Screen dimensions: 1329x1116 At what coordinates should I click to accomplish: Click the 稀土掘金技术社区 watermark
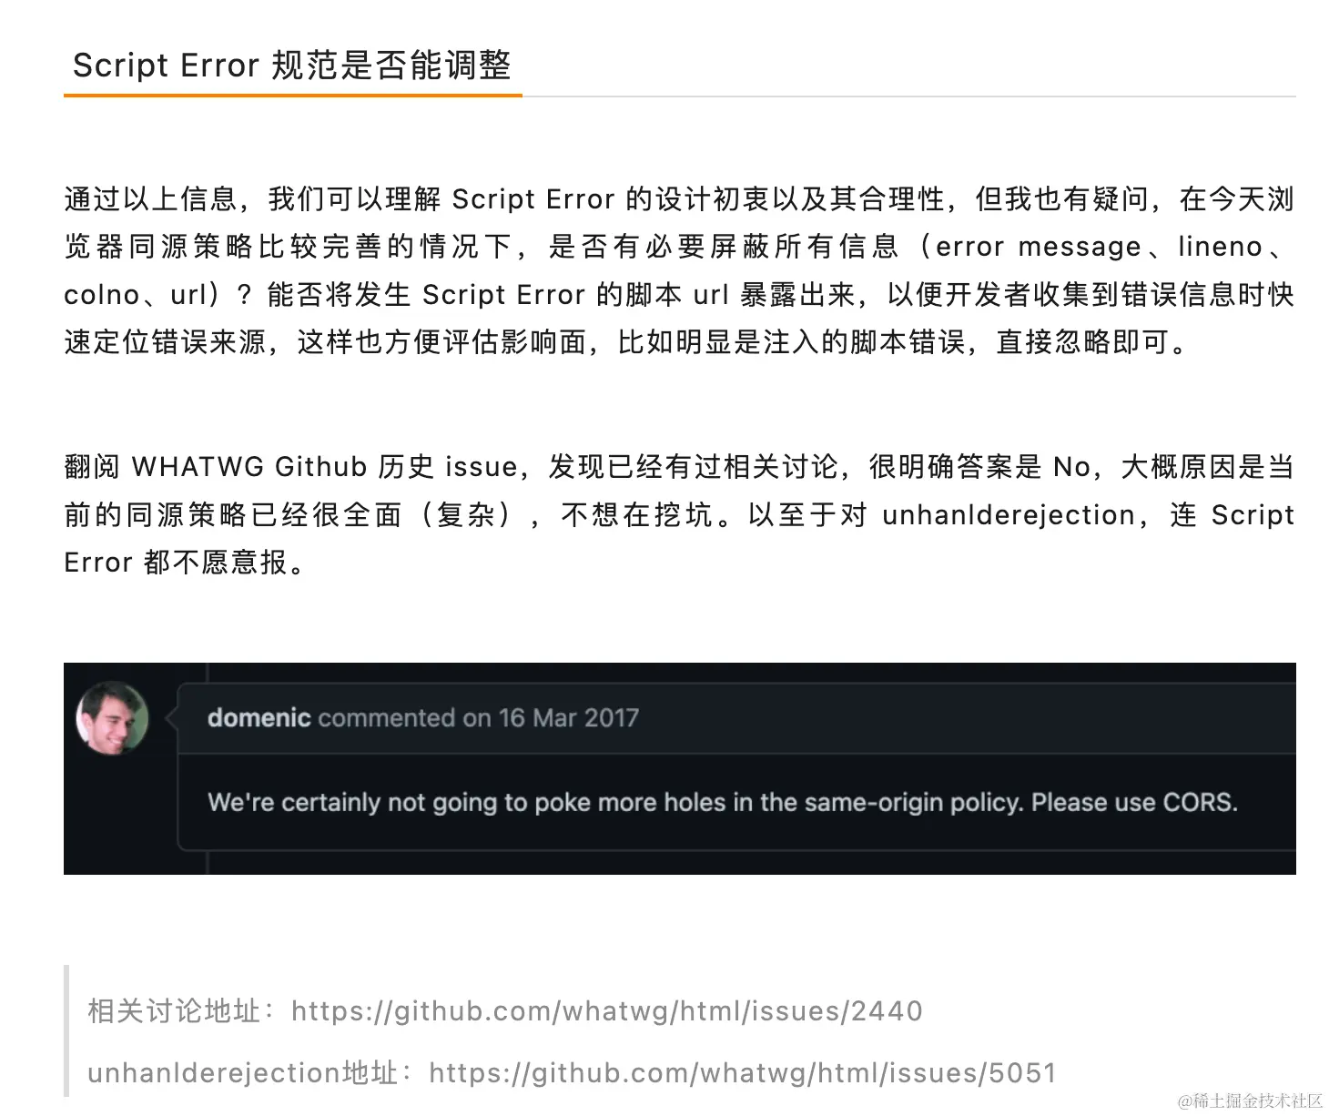click(1249, 1101)
